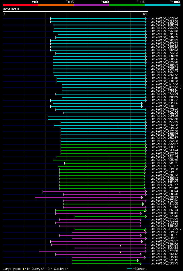
Task: Select hit label UniRef100_B9R8S3
Action: click(164, 41)
